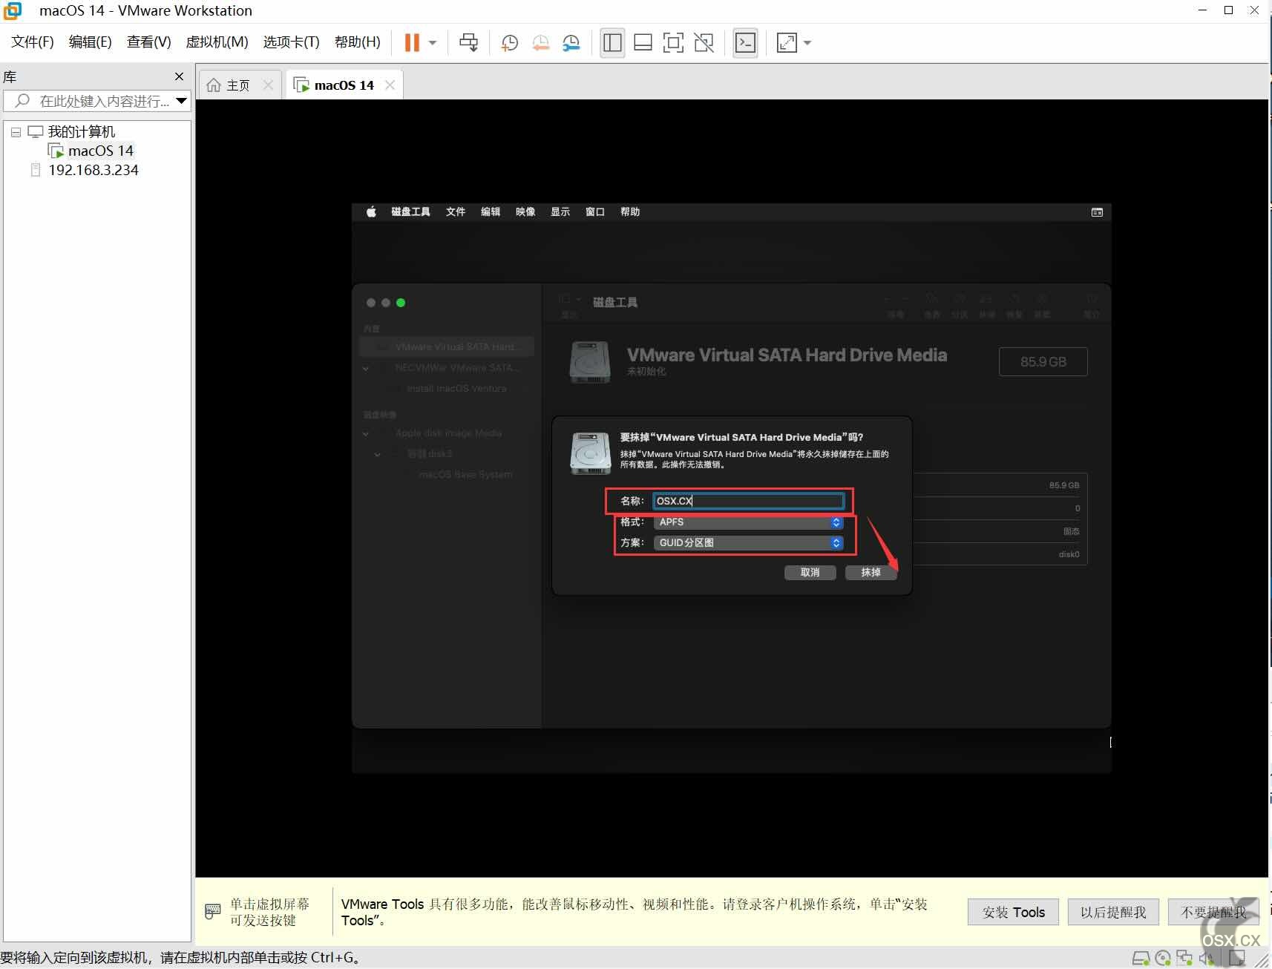Click the network adapter status icon
1272x969 pixels.
coord(1184,959)
